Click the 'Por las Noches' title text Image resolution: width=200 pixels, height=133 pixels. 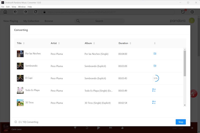[x=33, y=53]
